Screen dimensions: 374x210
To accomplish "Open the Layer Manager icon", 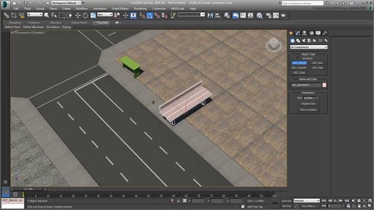I will click(227, 16).
